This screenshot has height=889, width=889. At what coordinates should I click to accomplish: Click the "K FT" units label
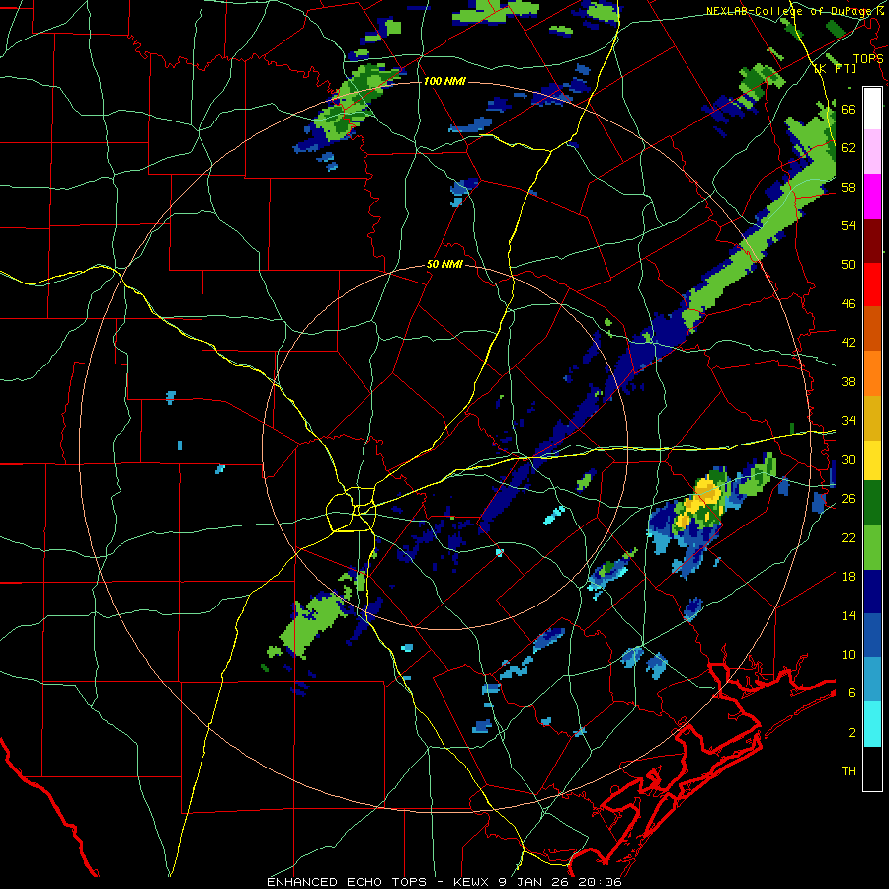[836, 68]
